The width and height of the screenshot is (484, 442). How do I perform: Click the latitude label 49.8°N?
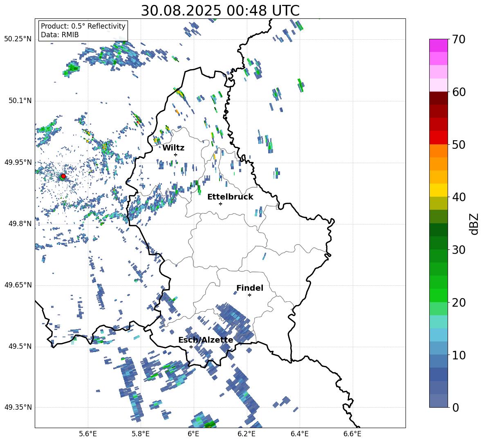tap(20, 224)
